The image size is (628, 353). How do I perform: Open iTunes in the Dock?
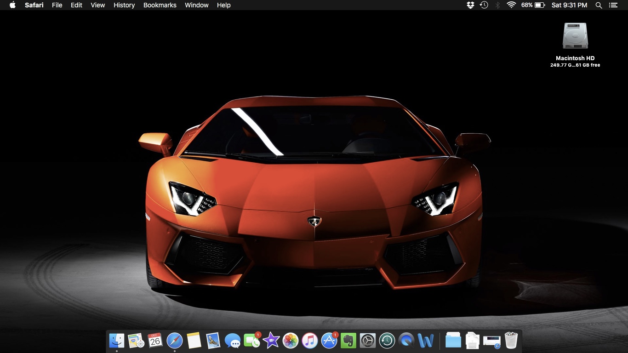pyautogui.click(x=310, y=341)
